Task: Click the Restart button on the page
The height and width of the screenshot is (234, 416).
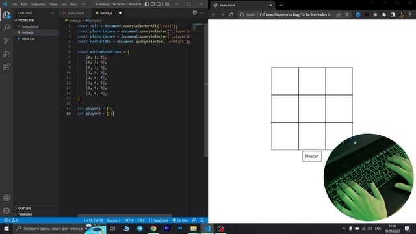Action: pyautogui.click(x=312, y=156)
